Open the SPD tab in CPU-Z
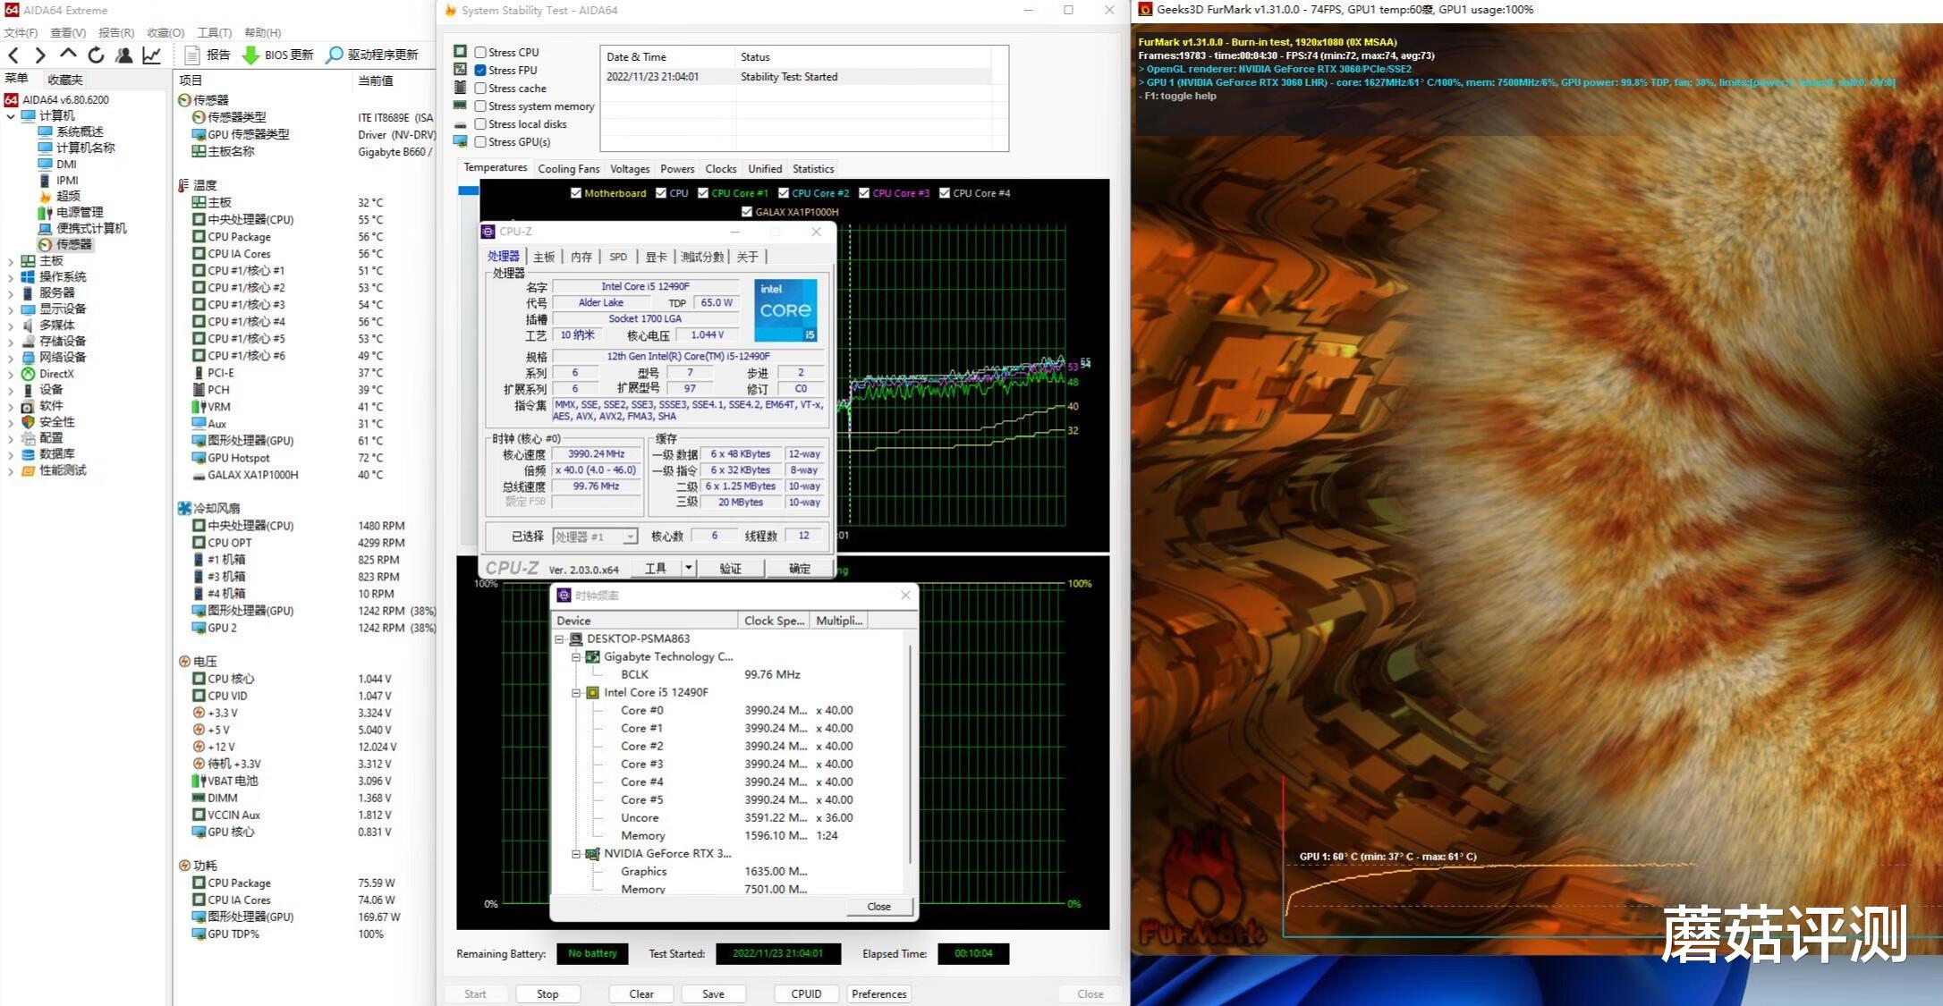 pyautogui.click(x=617, y=257)
